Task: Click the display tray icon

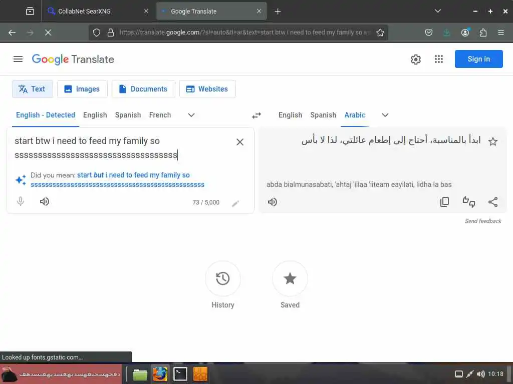Action: pos(459,374)
